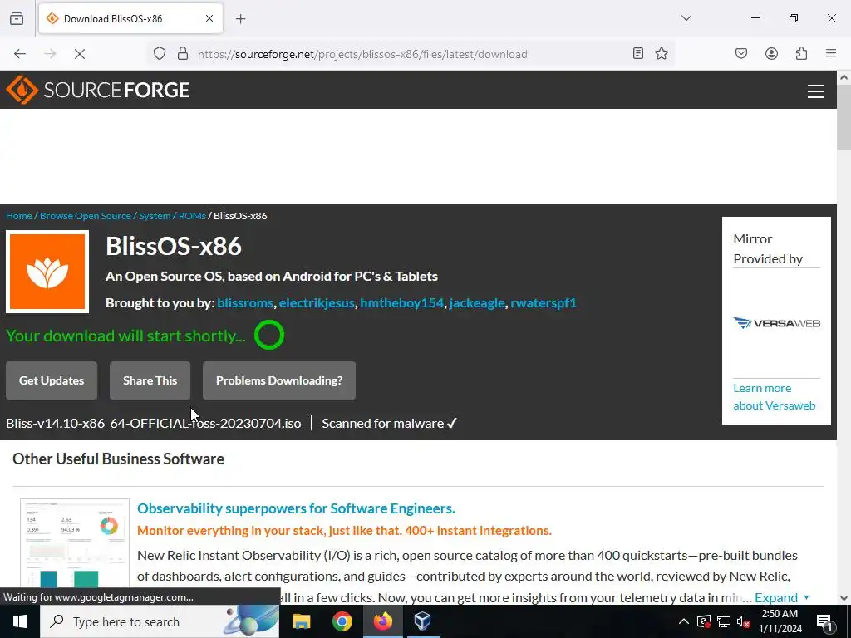This screenshot has height=638, width=851.
Task: Click scrollbar down arrow
Action: point(844,598)
